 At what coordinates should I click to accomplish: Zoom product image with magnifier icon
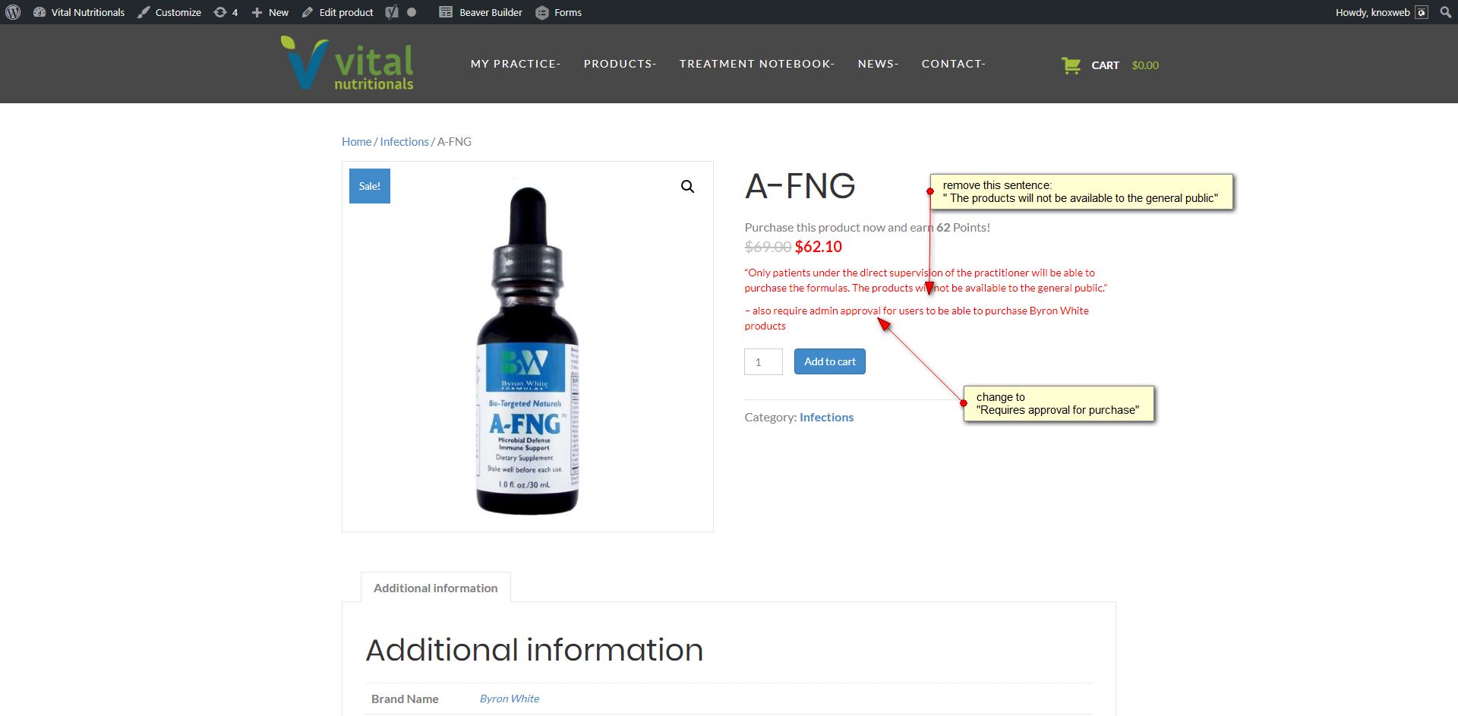pos(687,187)
